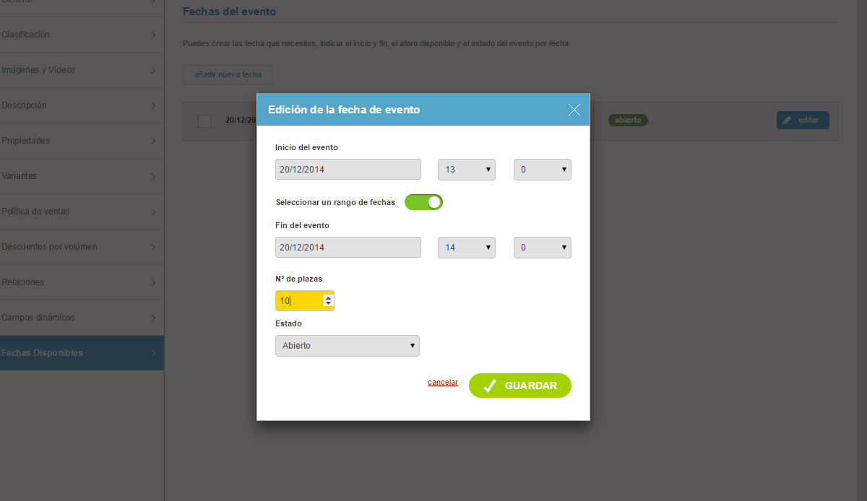Toggle Seleccionar un rango de fechas switch
This screenshot has width=867, height=501.
click(x=423, y=202)
